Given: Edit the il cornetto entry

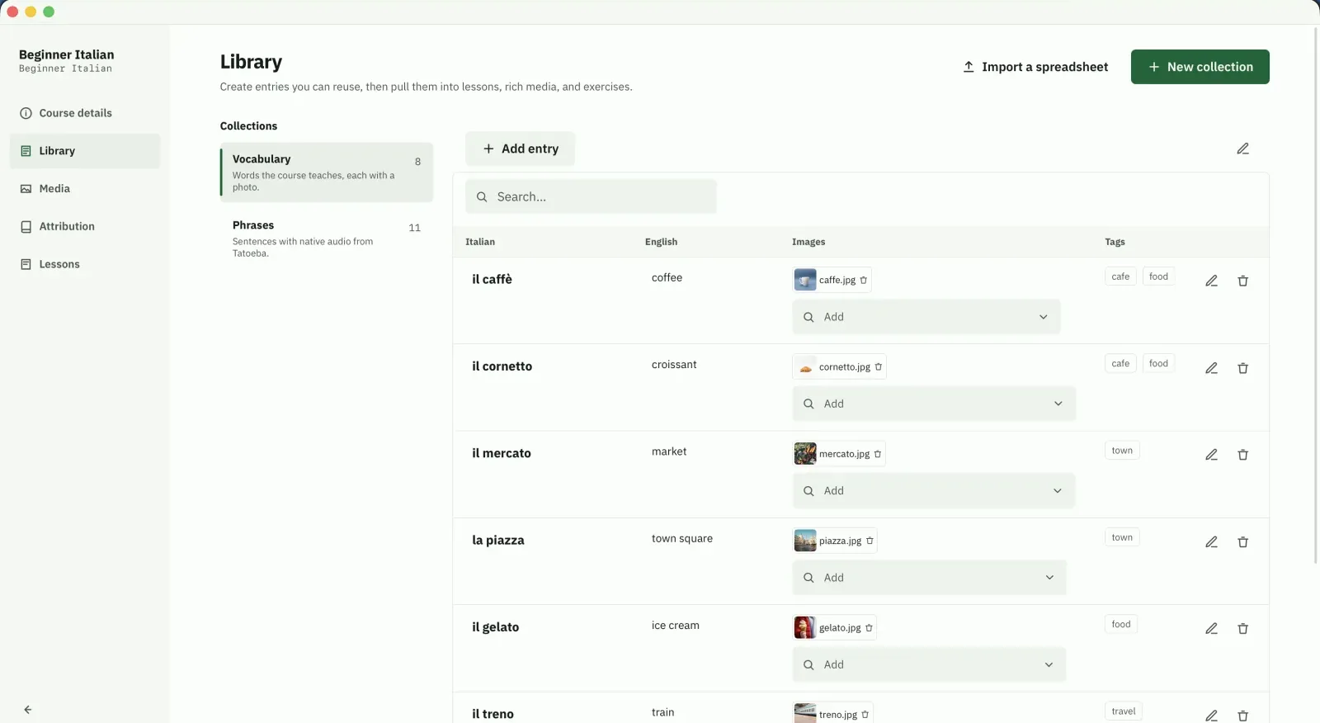Looking at the screenshot, I should 1211,368.
